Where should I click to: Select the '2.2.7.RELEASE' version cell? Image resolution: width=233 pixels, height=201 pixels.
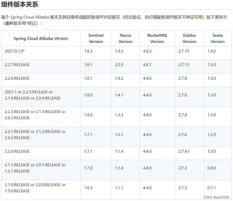[x=41, y=67]
